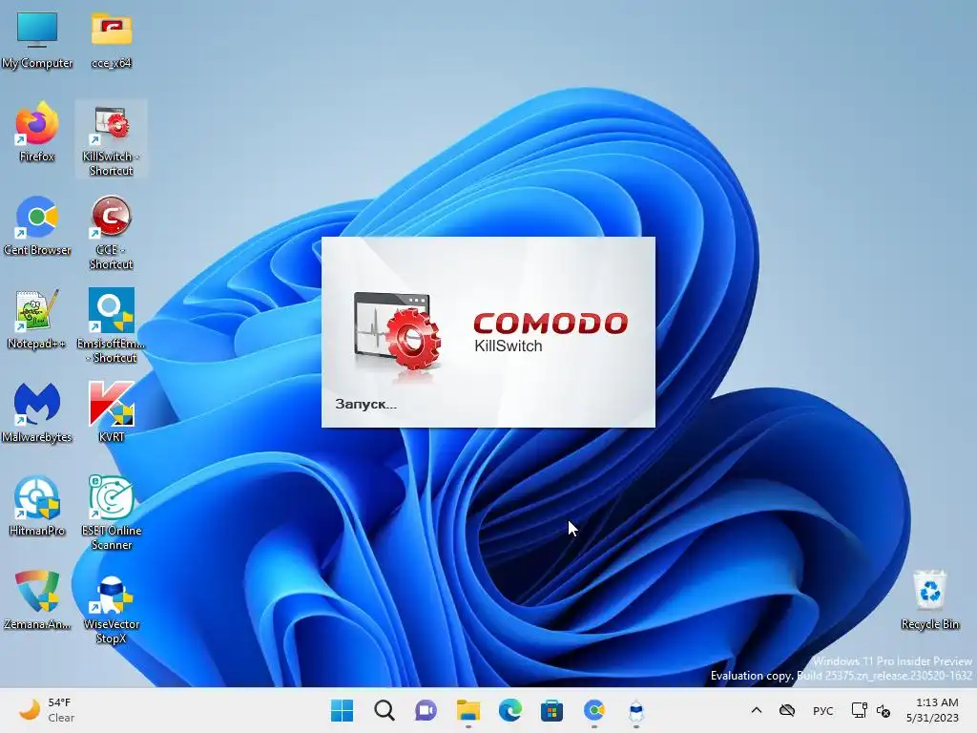The height and width of the screenshot is (733, 977).
Task: Select the Zemana AntiMalware desktop icon
Action: (37, 600)
